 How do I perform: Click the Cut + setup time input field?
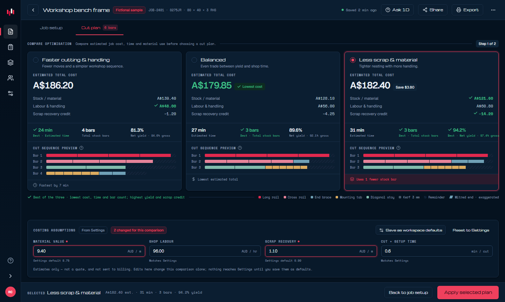tap(437, 251)
